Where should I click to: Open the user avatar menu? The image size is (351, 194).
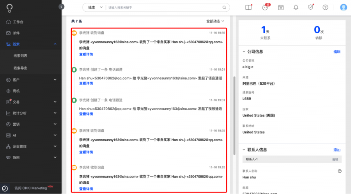(x=343, y=7)
